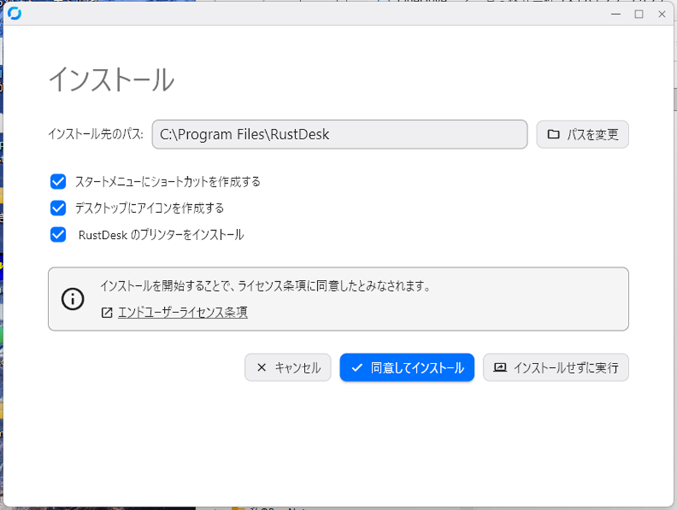
Task: Disable the RustDesk のプリンターをインストール checkbox
Action: click(x=58, y=235)
